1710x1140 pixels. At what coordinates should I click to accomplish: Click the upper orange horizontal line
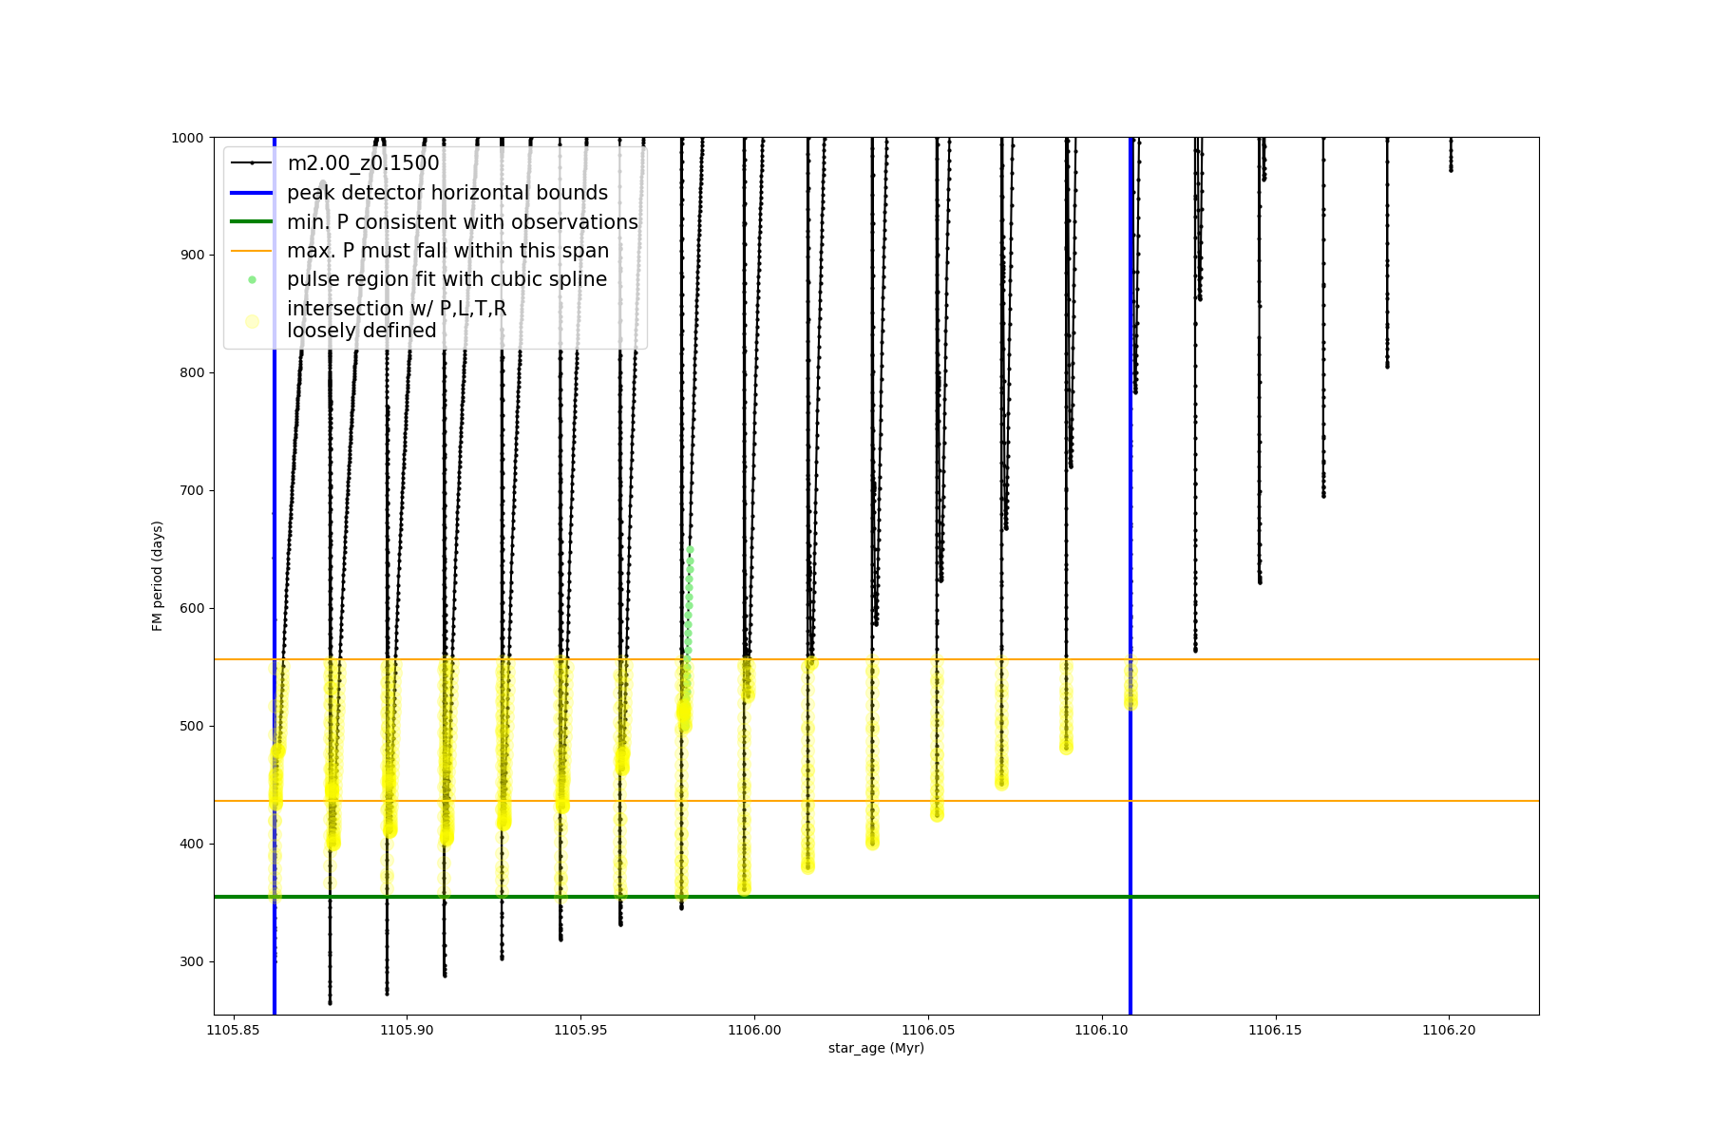pos(1330,659)
